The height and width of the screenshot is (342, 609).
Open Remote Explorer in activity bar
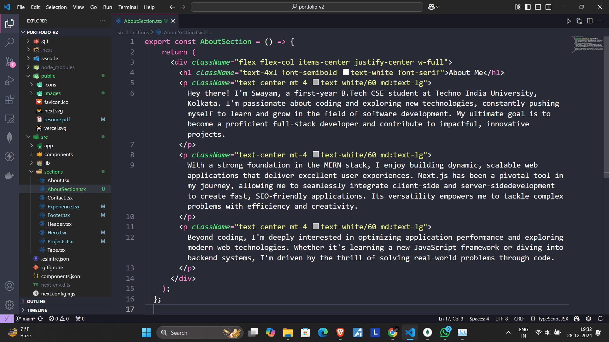click(10, 119)
